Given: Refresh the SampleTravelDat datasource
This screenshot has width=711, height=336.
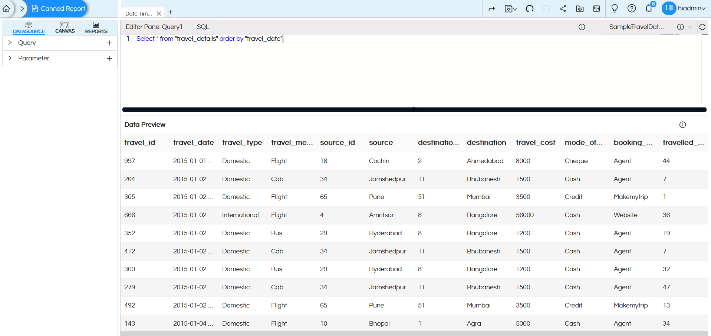Looking at the screenshot, I should coord(703,27).
